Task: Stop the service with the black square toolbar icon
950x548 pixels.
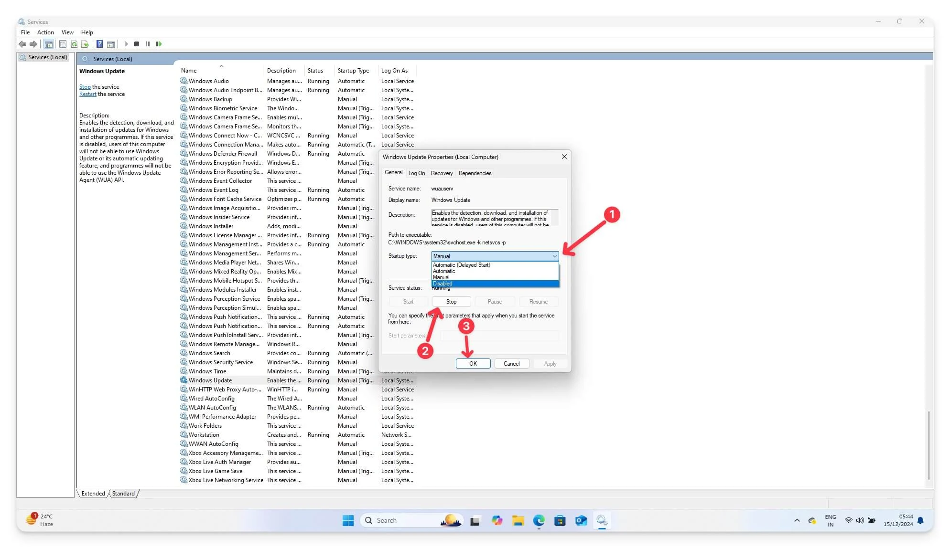Action: point(137,44)
